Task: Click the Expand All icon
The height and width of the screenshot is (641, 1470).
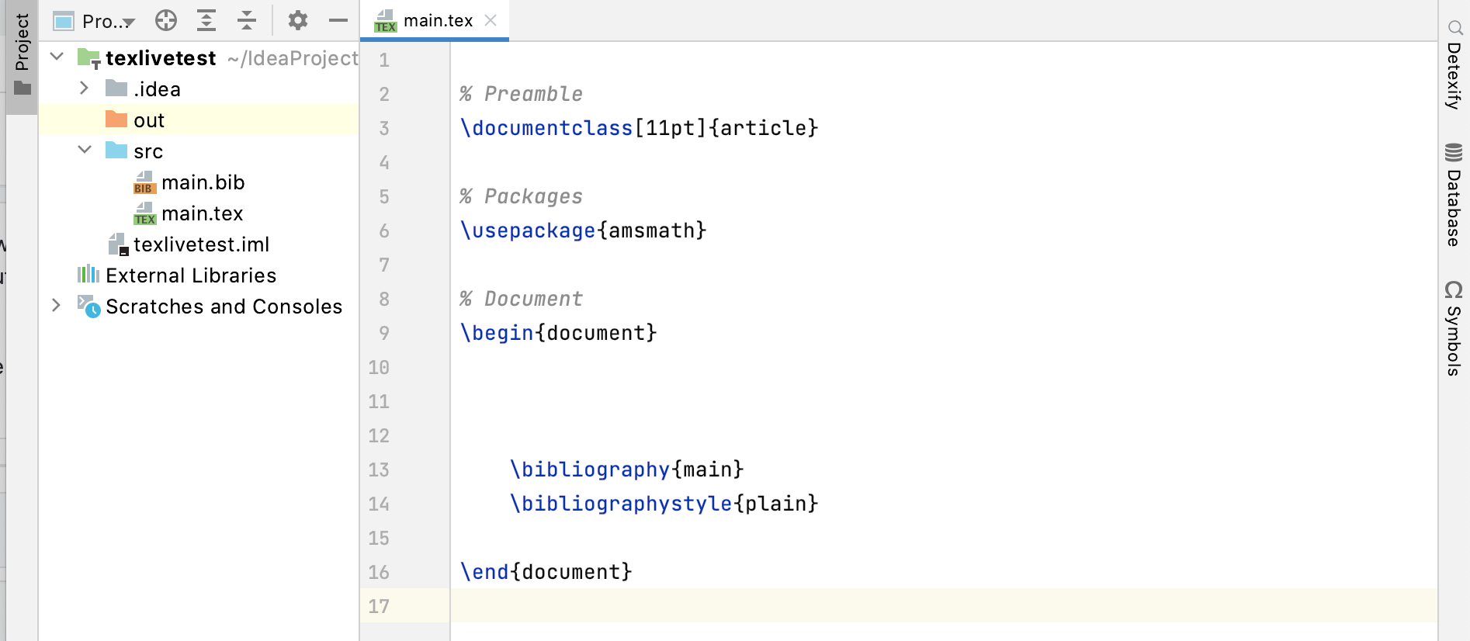Action: click(x=206, y=20)
